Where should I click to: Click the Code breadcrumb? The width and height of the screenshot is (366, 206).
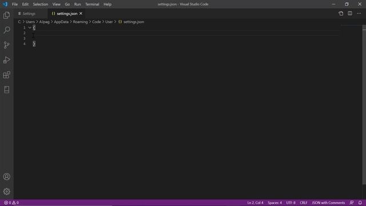97,22
